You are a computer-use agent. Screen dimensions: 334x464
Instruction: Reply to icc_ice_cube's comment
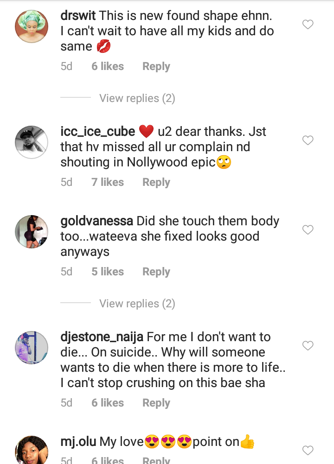point(156,182)
